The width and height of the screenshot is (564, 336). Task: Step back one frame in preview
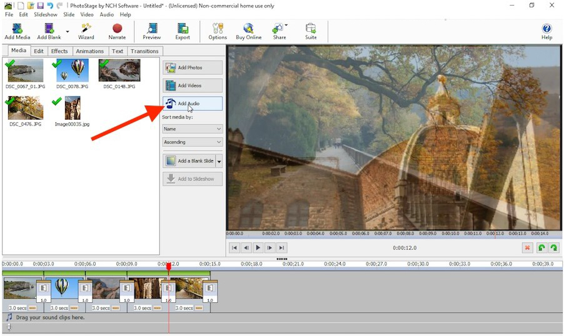(x=246, y=247)
